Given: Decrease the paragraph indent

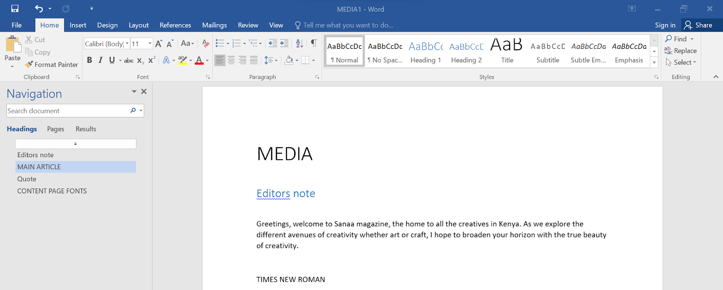Looking at the screenshot, I should 273,43.
